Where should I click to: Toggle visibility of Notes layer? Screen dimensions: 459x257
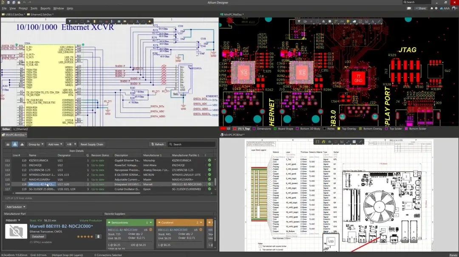click(324, 129)
